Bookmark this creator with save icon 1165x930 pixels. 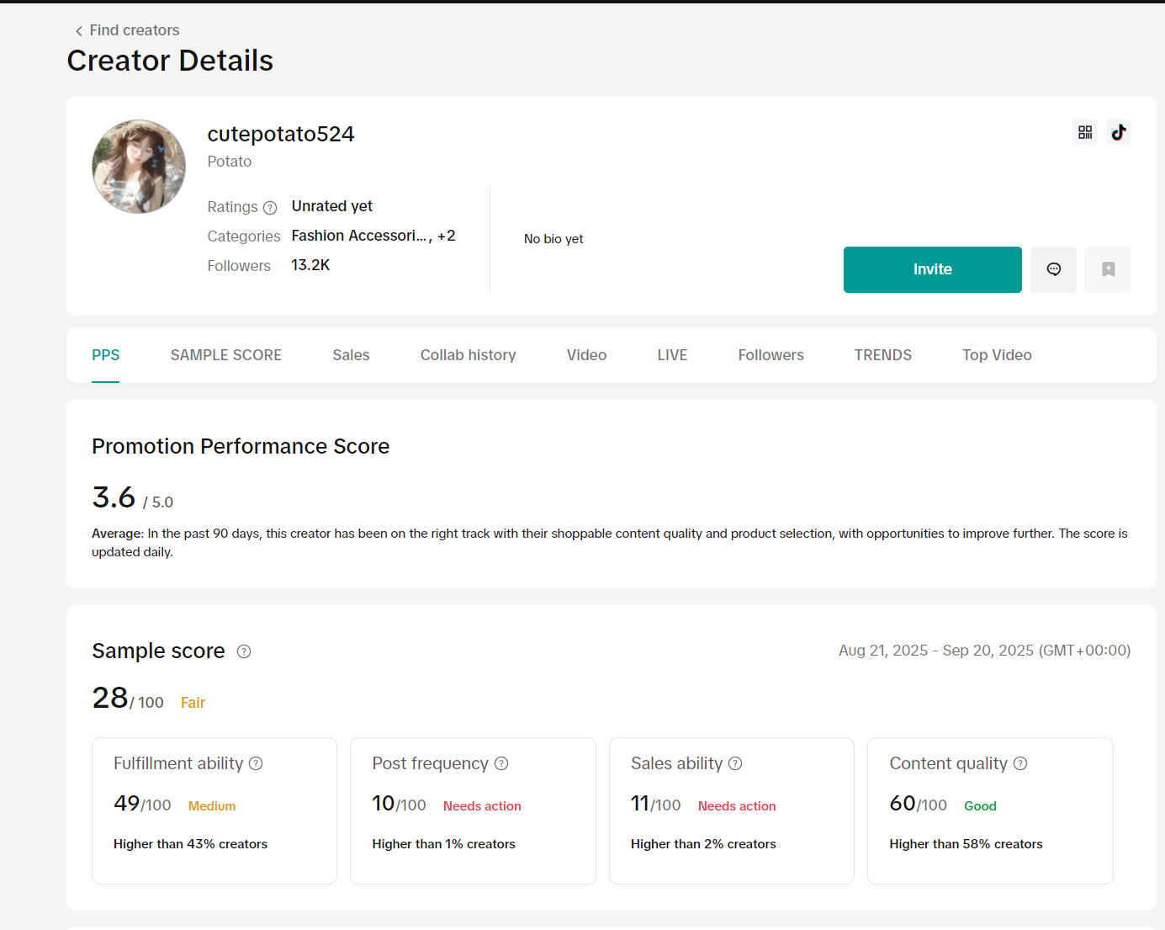[1108, 269]
